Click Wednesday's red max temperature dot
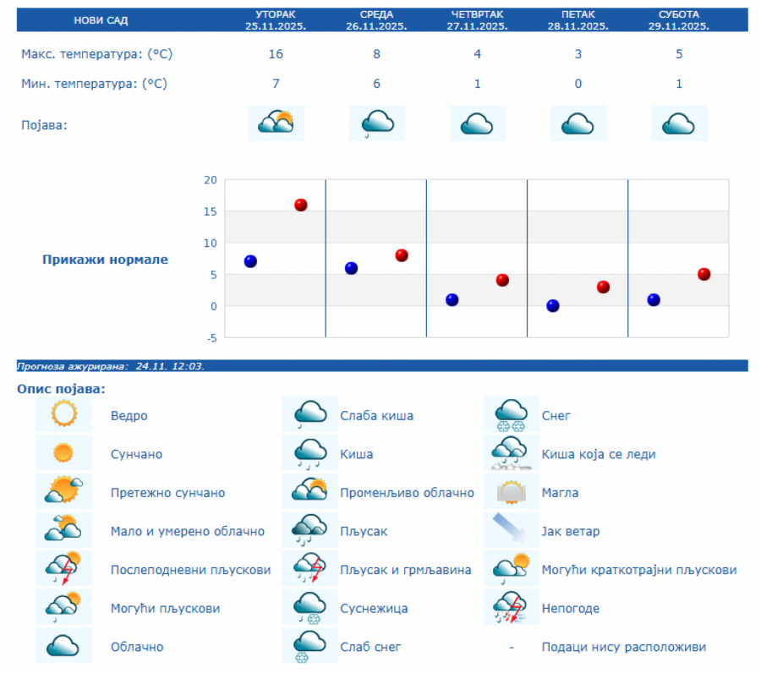This screenshot has height=673, width=761. pos(402,255)
